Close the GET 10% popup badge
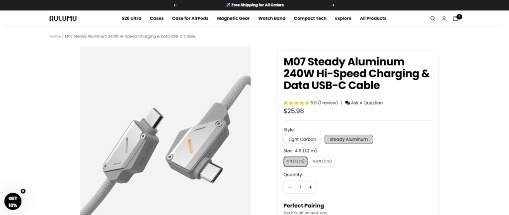 pos(23,191)
